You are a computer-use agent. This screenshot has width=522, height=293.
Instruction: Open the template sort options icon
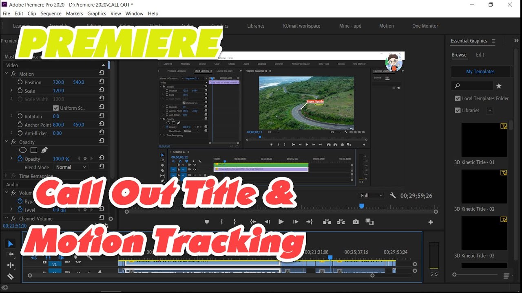pos(507,276)
